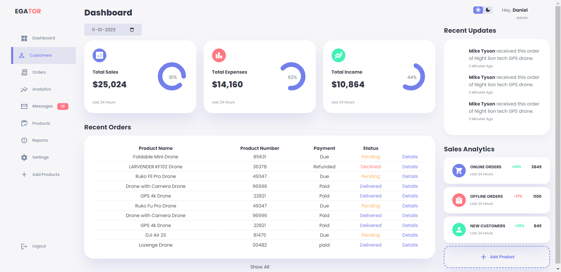
Task: Select the Products sidebar icon
Action: coord(24,123)
